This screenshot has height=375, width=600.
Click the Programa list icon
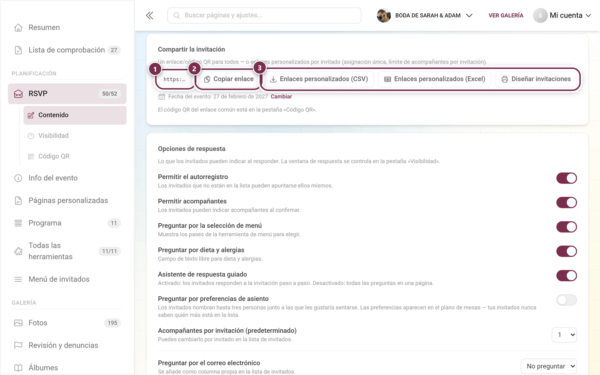[18, 223]
